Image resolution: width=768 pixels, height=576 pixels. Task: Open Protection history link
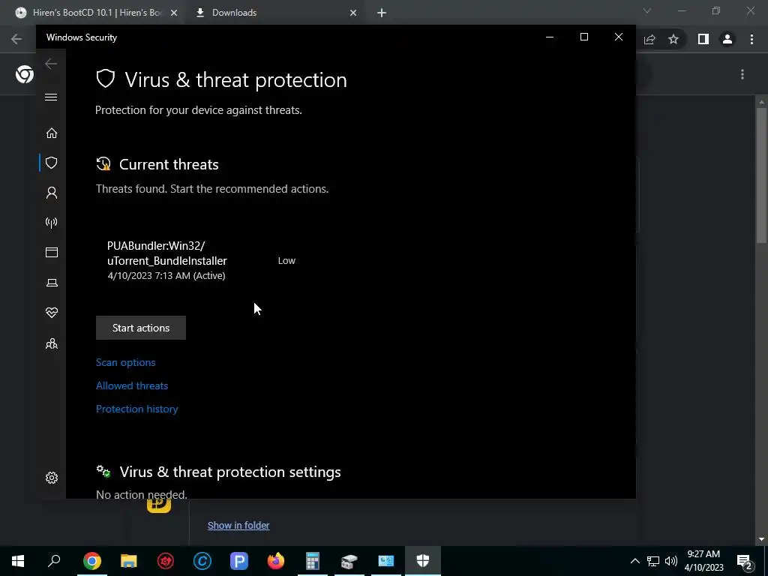[x=136, y=409]
